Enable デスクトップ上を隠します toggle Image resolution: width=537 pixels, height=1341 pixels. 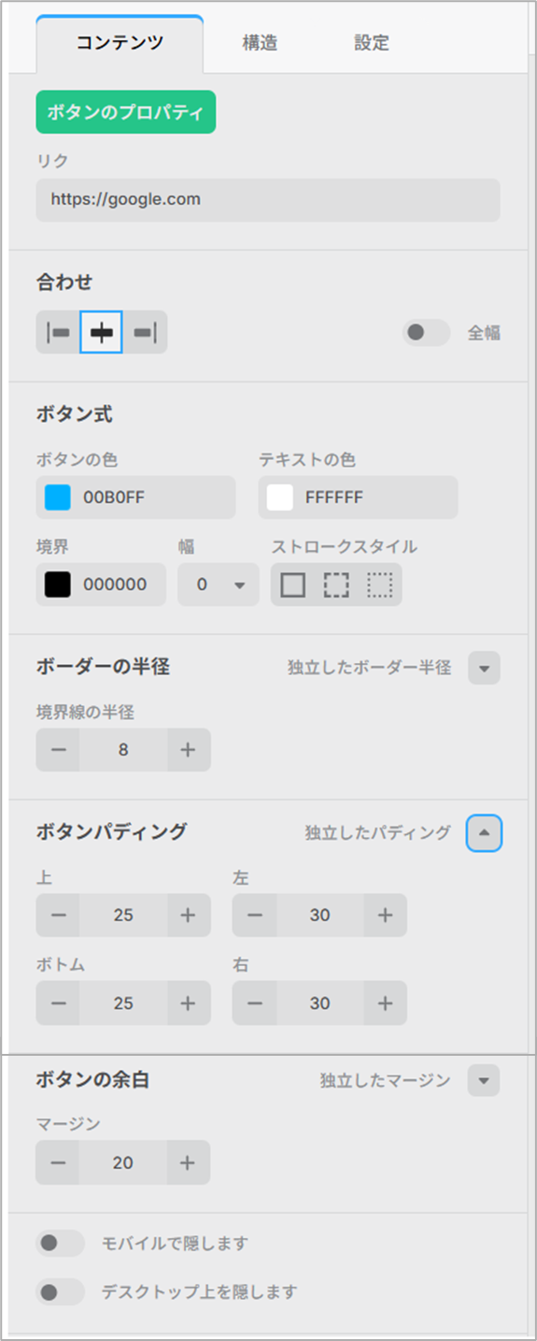pos(60,1292)
